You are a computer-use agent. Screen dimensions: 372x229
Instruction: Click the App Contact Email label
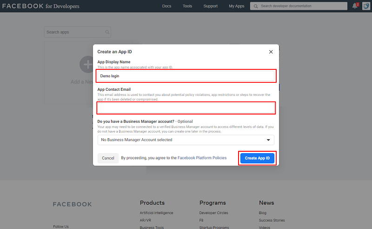pyautogui.click(x=114, y=89)
